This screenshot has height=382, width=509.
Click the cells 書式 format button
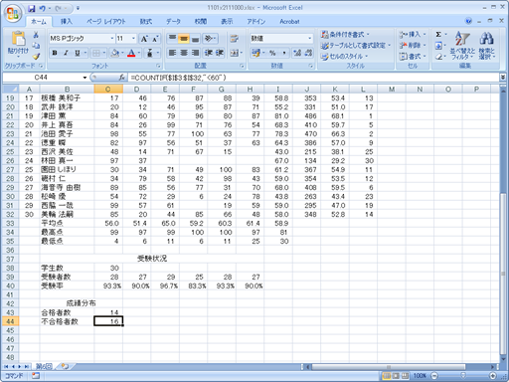[x=413, y=57]
